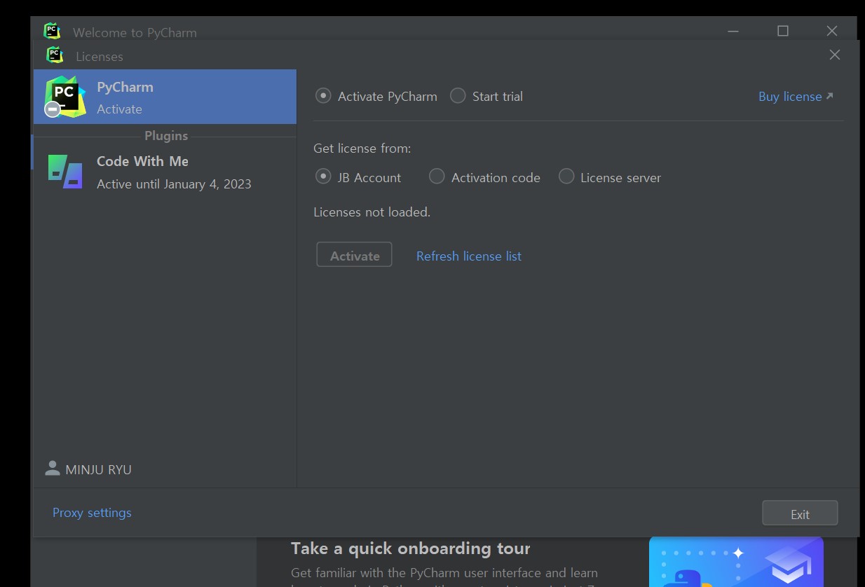This screenshot has height=587, width=865.
Task: Click the 'Get license from:' label
Action: tap(362, 149)
